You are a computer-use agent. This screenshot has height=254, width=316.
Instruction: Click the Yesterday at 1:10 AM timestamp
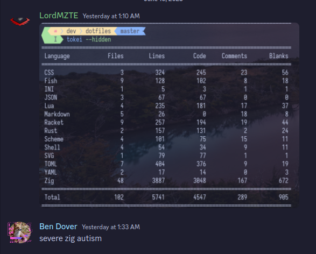coord(111,16)
